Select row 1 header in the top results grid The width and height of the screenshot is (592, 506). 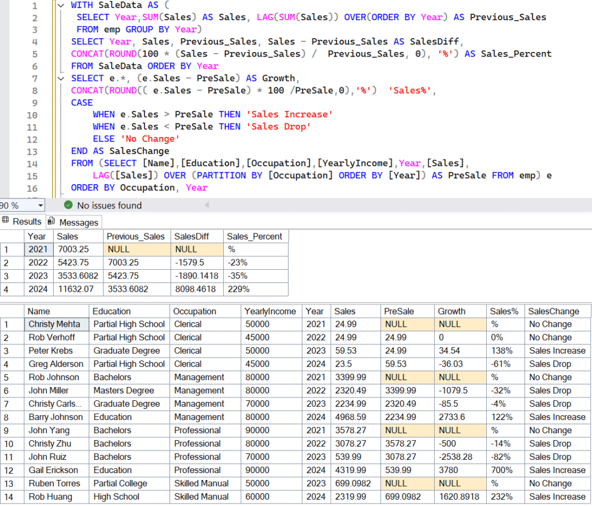[x=10, y=250]
